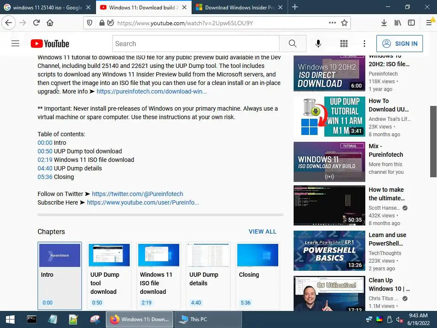Click the volume muted tray icon
437x328 pixels.
399,319
